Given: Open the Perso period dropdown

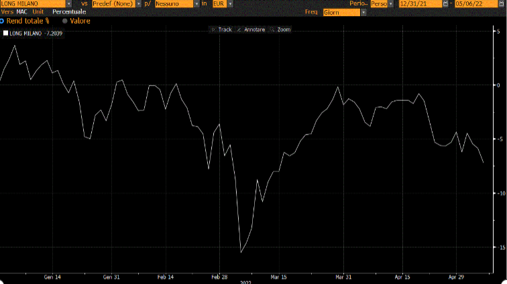Looking at the screenshot, I should 392,4.
